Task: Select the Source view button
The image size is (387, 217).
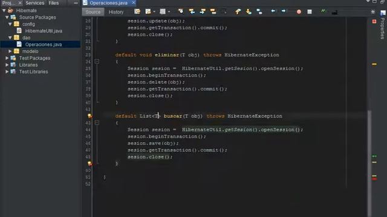Action: (x=93, y=12)
